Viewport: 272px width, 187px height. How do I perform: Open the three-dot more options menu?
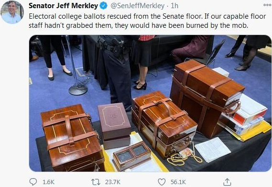point(267,5)
